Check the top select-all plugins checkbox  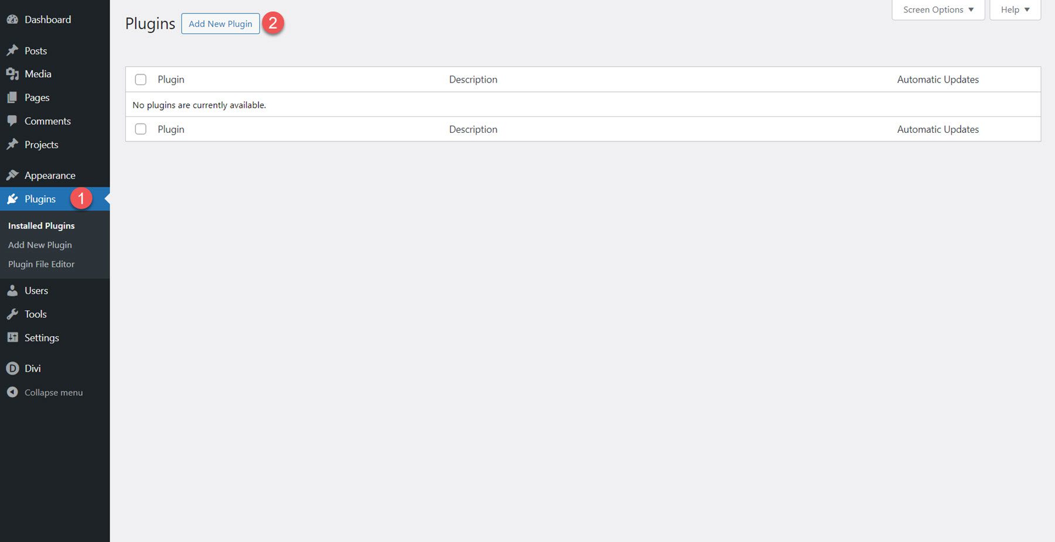141,79
